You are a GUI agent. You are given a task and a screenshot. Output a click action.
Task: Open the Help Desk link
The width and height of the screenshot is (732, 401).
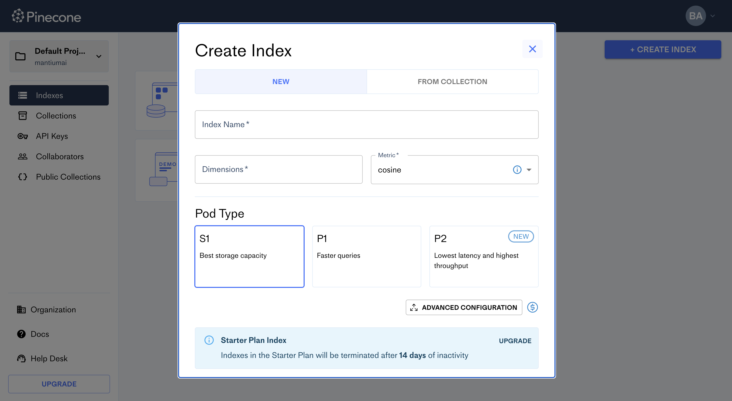[49, 358]
